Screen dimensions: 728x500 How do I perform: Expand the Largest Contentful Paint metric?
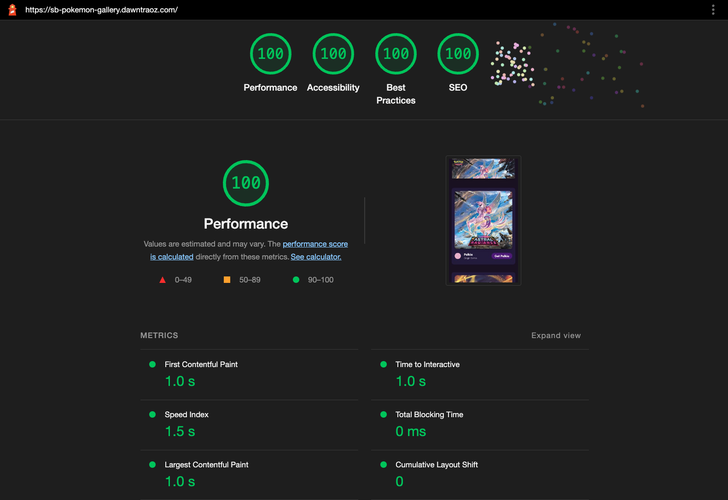point(249,475)
